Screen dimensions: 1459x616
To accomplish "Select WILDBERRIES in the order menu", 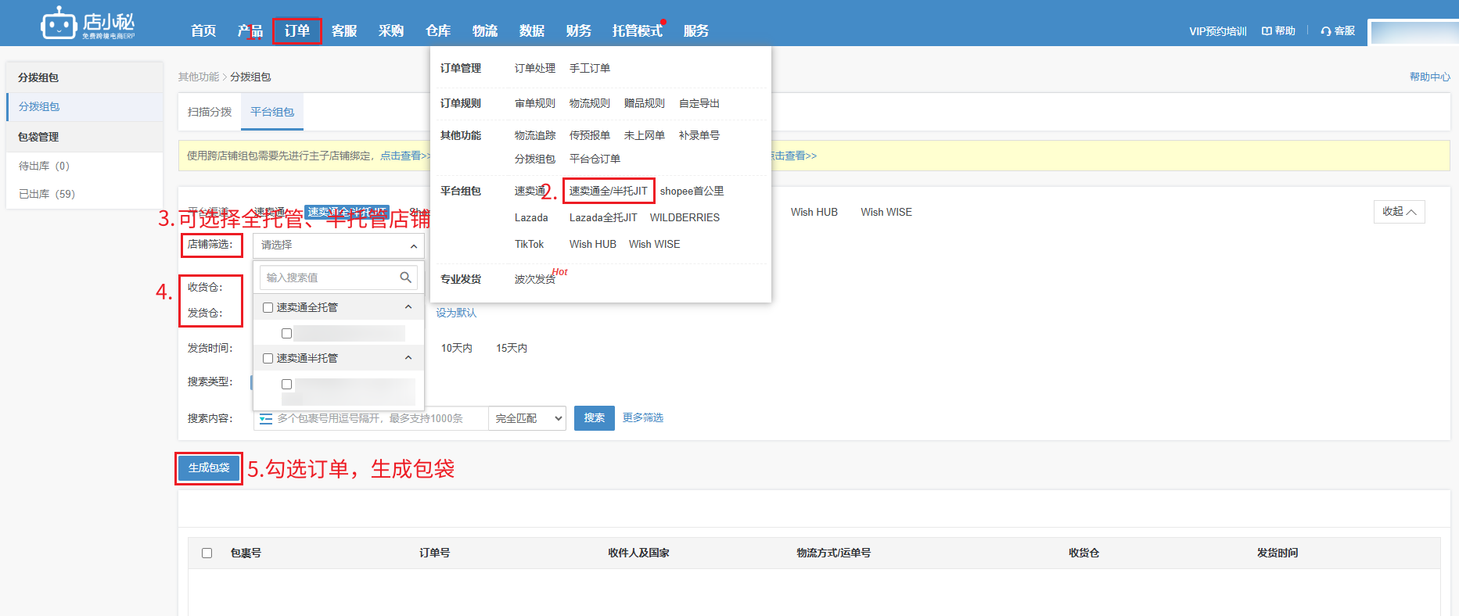I will tap(685, 218).
